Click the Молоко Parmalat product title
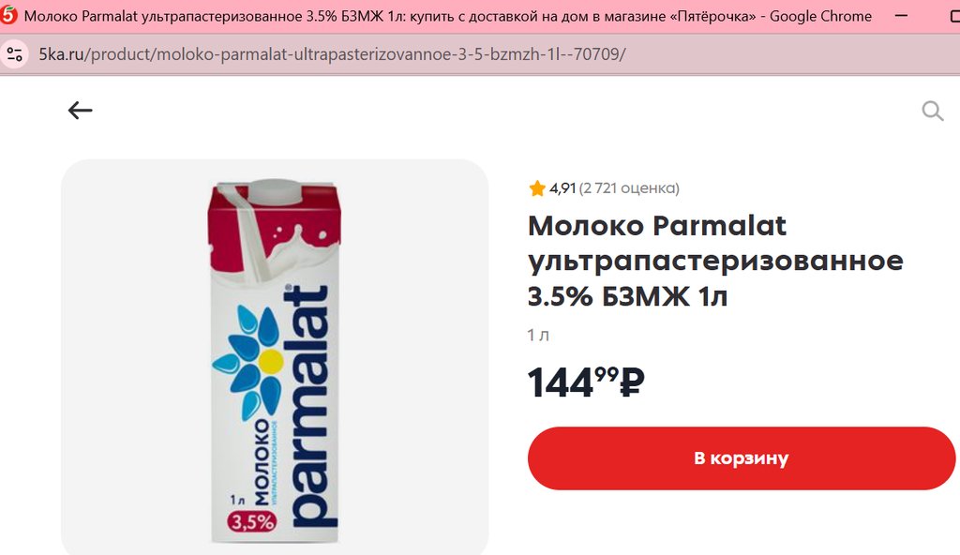 pos(715,261)
